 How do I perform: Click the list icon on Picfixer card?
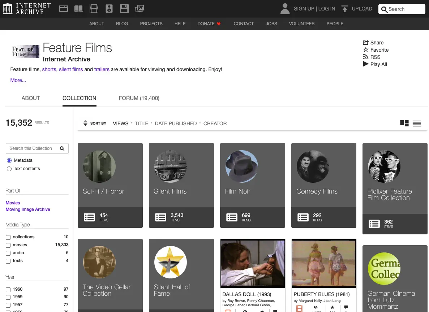coord(374,224)
